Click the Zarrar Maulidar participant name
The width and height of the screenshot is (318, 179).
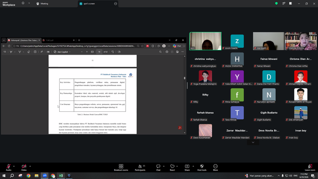point(237,130)
